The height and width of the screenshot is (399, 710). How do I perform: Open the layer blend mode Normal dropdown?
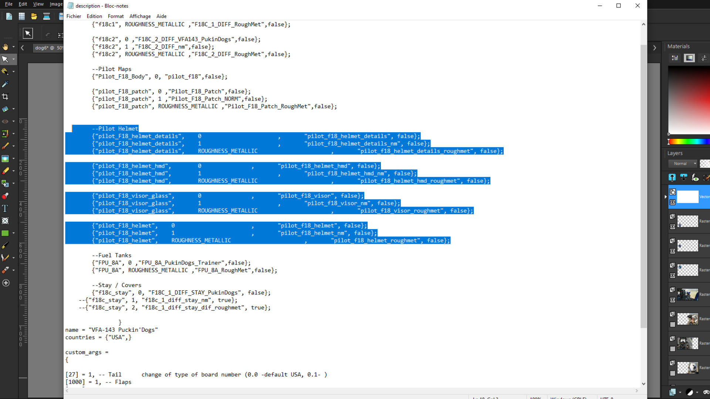[x=683, y=164]
